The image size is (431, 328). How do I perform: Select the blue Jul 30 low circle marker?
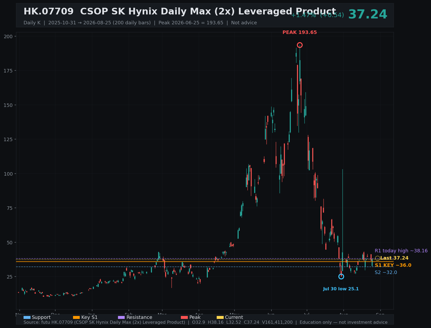pos(341,276)
